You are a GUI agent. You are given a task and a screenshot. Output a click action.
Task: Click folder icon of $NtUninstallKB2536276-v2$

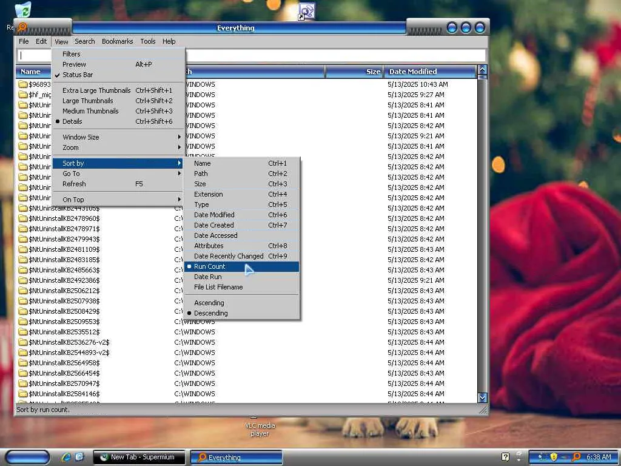[x=23, y=342]
